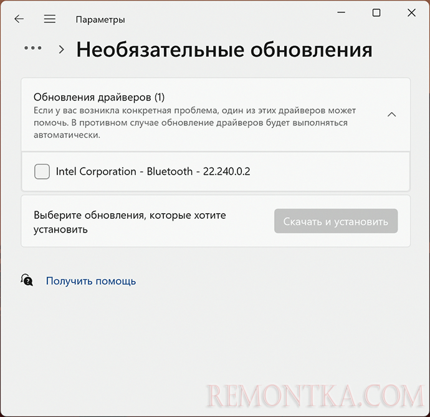Click the breadcrumb arrow separator
The width and height of the screenshot is (430, 417).
click(62, 49)
